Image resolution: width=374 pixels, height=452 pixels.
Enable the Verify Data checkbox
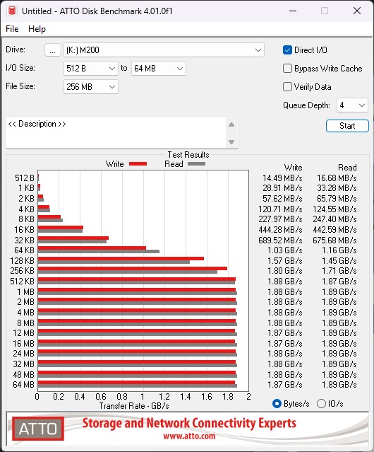coord(287,87)
